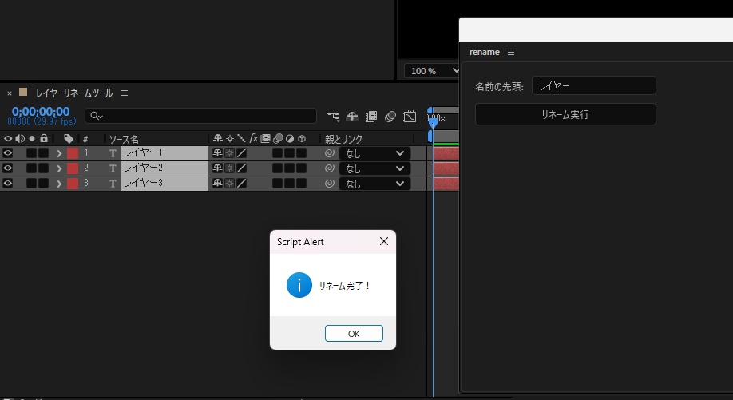Click the blue current-time indicator in the ruler
This screenshot has width=733, height=400.
click(x=433, y=124)
